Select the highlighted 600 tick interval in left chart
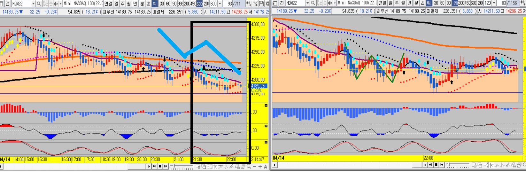 (x=199, y=4)
